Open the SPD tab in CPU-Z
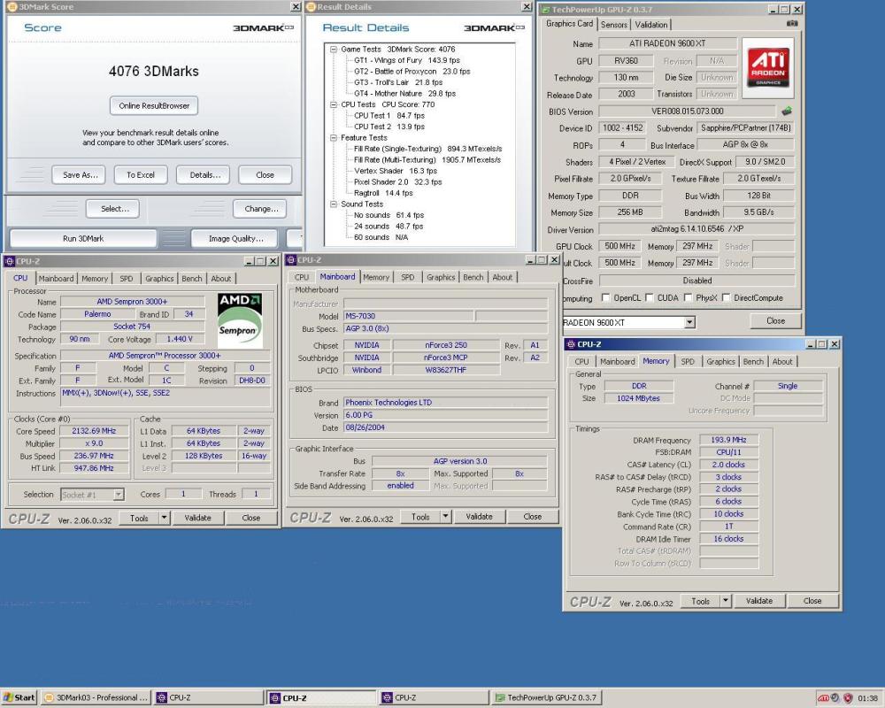The image size is (885, 708). [127, 278]
